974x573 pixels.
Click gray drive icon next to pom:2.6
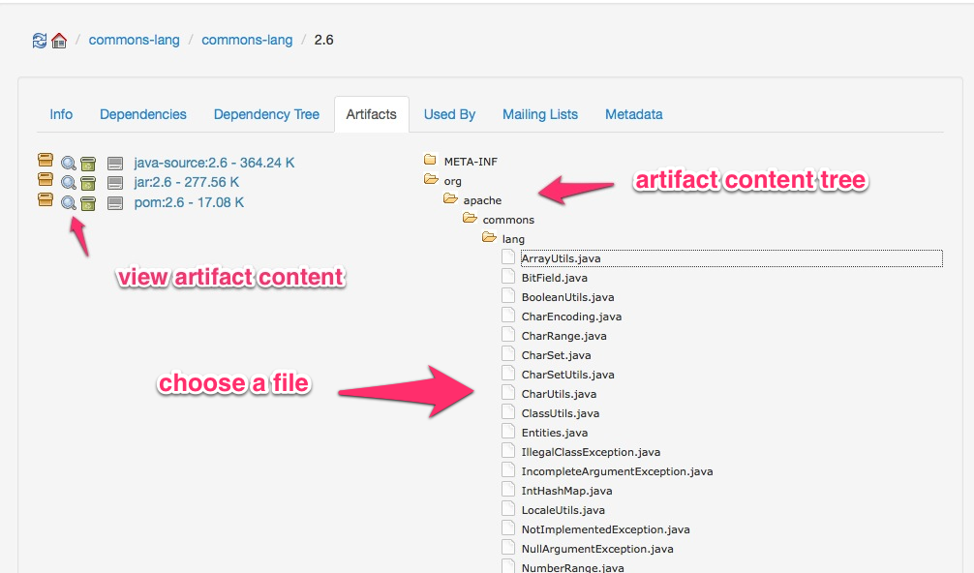point(115,202)
